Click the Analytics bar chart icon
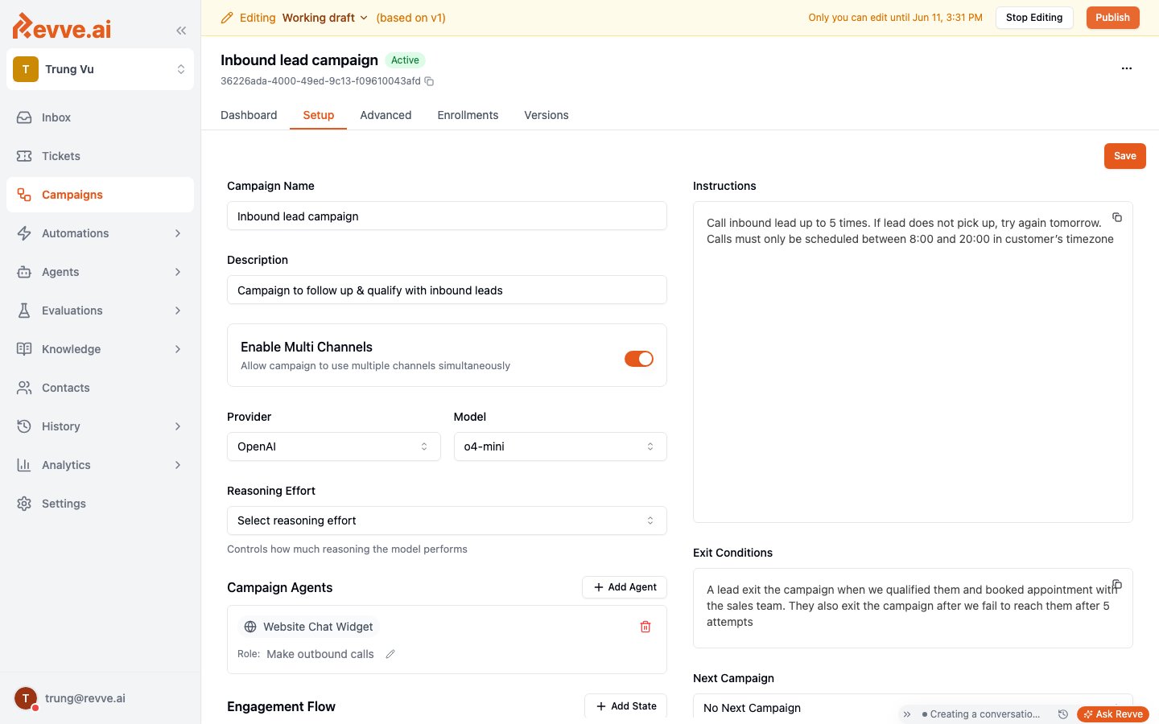This screenshot has height=724, width=1159. tap(24, 465)
